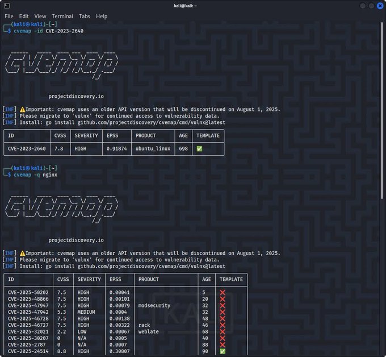
Task: Click the green check in the CVE-2023-2640 row
Action: 199,149
